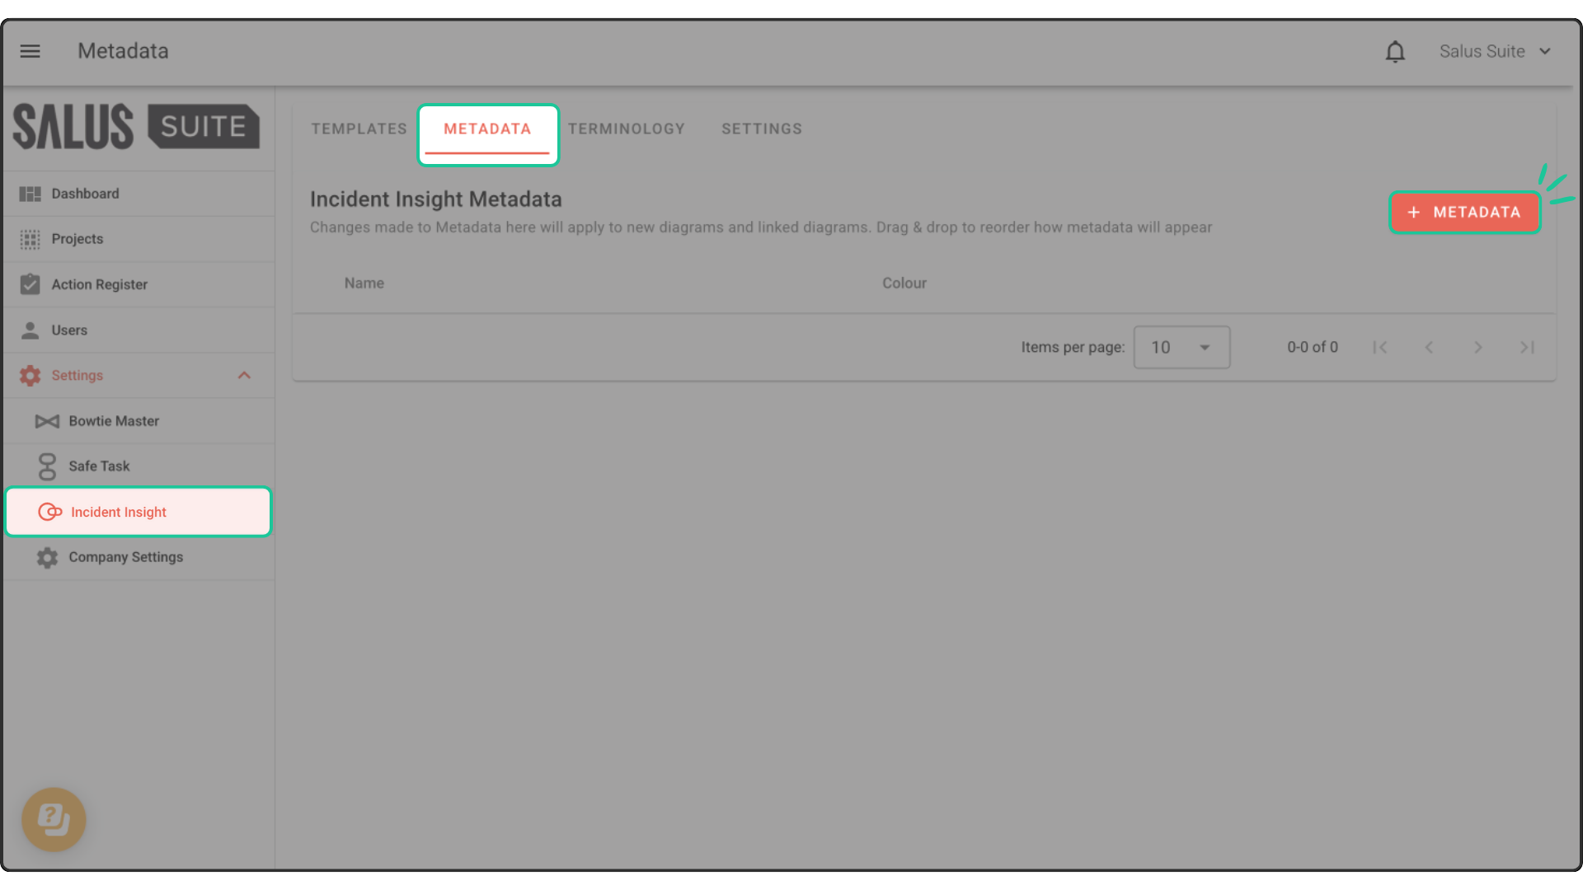Image resolution: width=1583 pixels, height=890 pixels.
Task: Go to the next page arrow
Action: [x=1477, y=348]
